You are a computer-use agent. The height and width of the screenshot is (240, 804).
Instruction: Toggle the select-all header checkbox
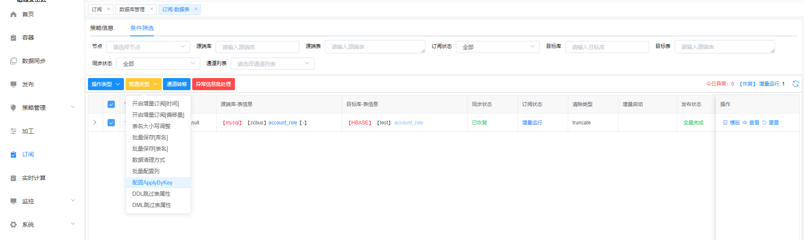tap(111, 104)
